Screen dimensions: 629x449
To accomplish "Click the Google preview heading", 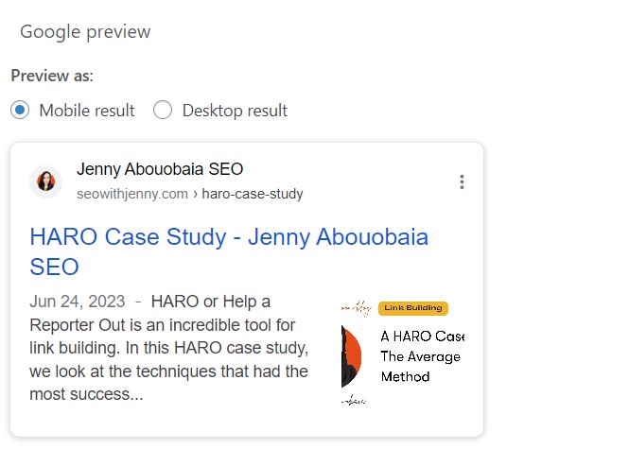I will pos(85,31).
